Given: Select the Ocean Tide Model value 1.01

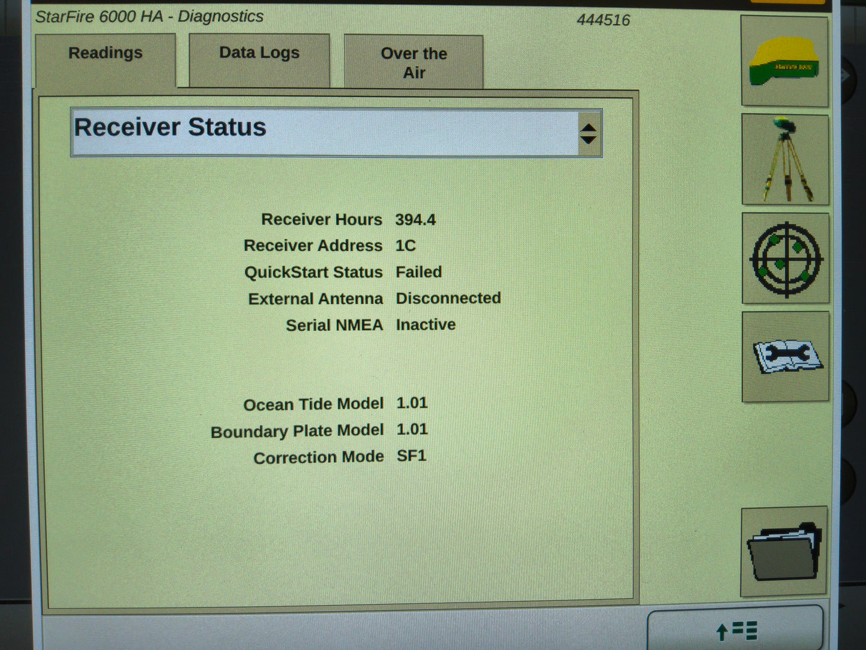Looking at the screenshot, I should coord(412,403).
